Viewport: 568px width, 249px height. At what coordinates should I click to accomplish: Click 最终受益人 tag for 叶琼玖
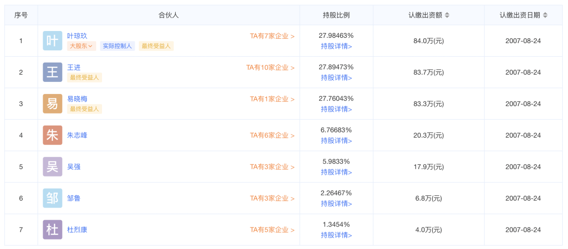pos(156,46)
